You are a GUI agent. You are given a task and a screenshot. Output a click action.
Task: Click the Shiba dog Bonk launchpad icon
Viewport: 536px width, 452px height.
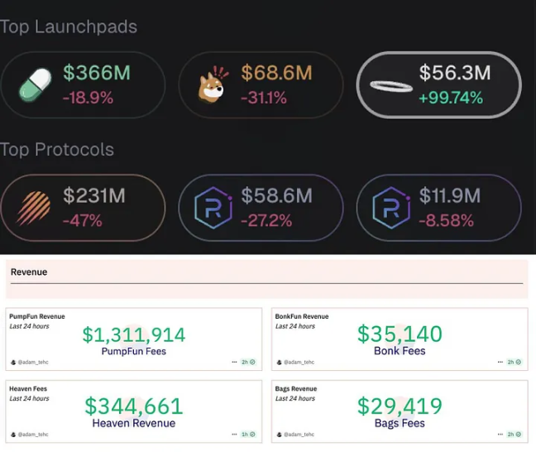pyautogui.click(x=213, y=85)
